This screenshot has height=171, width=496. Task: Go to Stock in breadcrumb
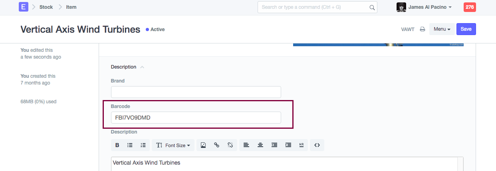click(x=46, y=7)
